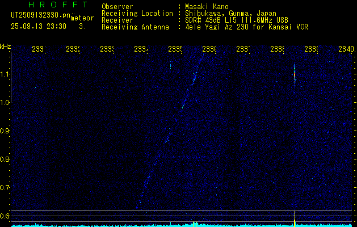
Task: Click the 1.0 kHz frequency label
Action: pos(5,103)
